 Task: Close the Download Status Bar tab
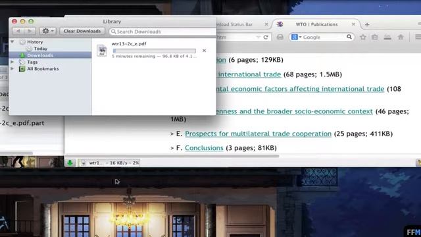point(266,24)
